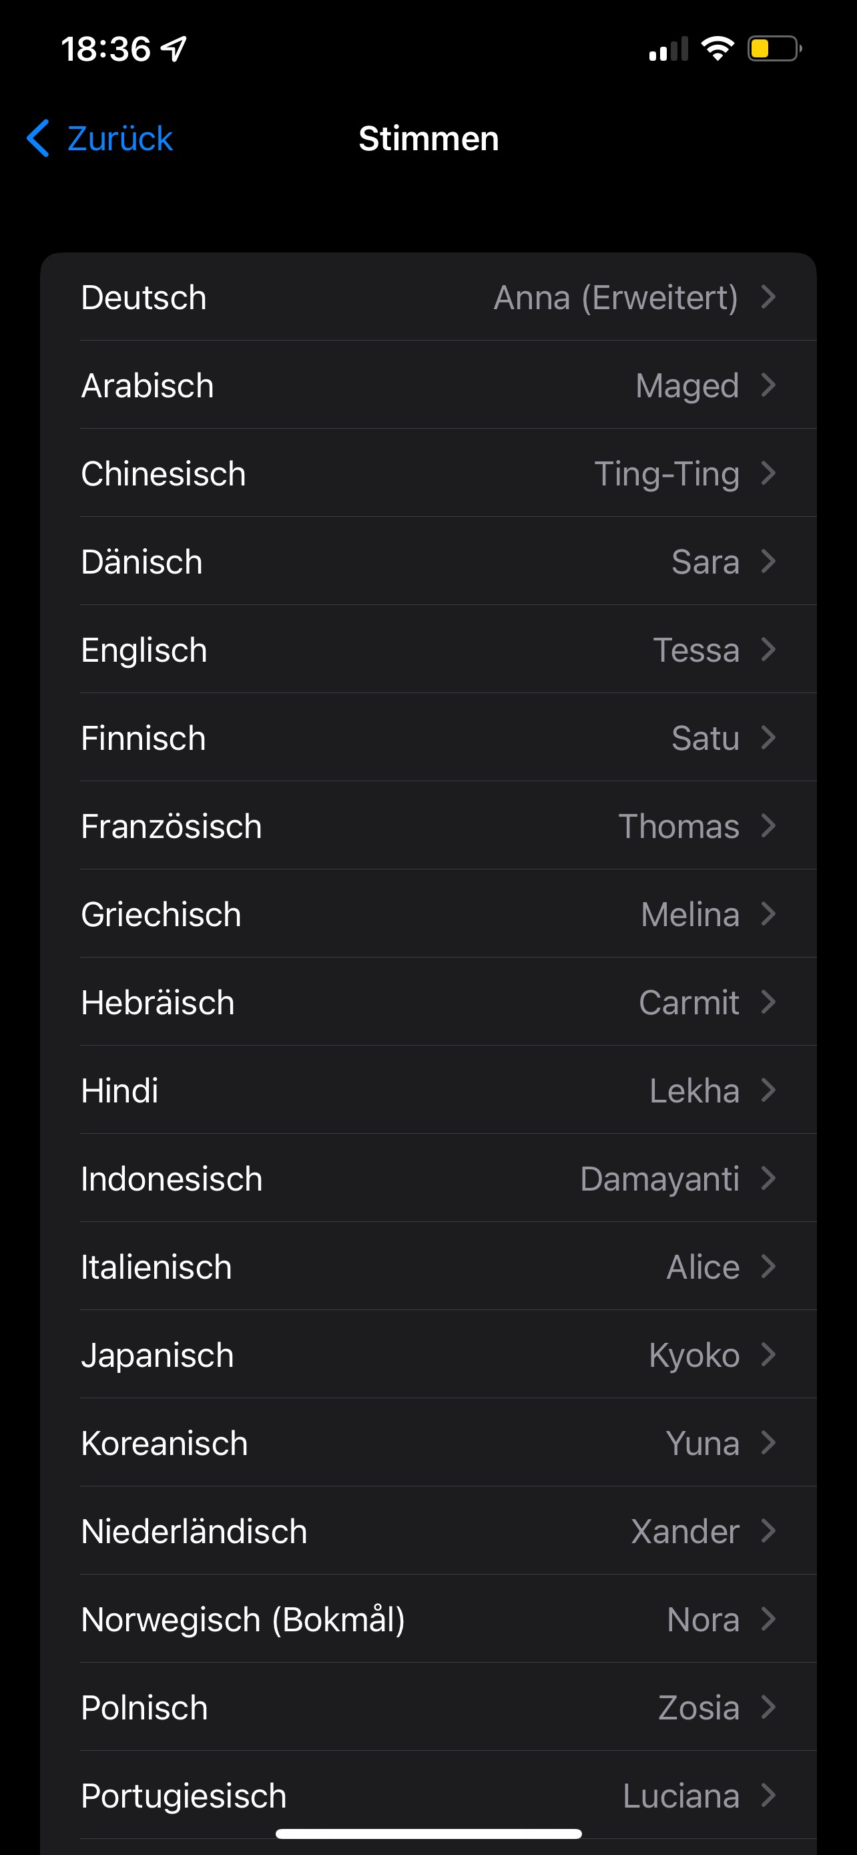Tap the Carmit voice name
Viewport: 857px width, 1855px height.
point(689,1002)
